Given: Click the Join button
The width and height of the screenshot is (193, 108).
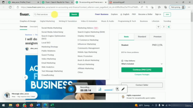Looking at the screenshot, I should tap(167, 14).
